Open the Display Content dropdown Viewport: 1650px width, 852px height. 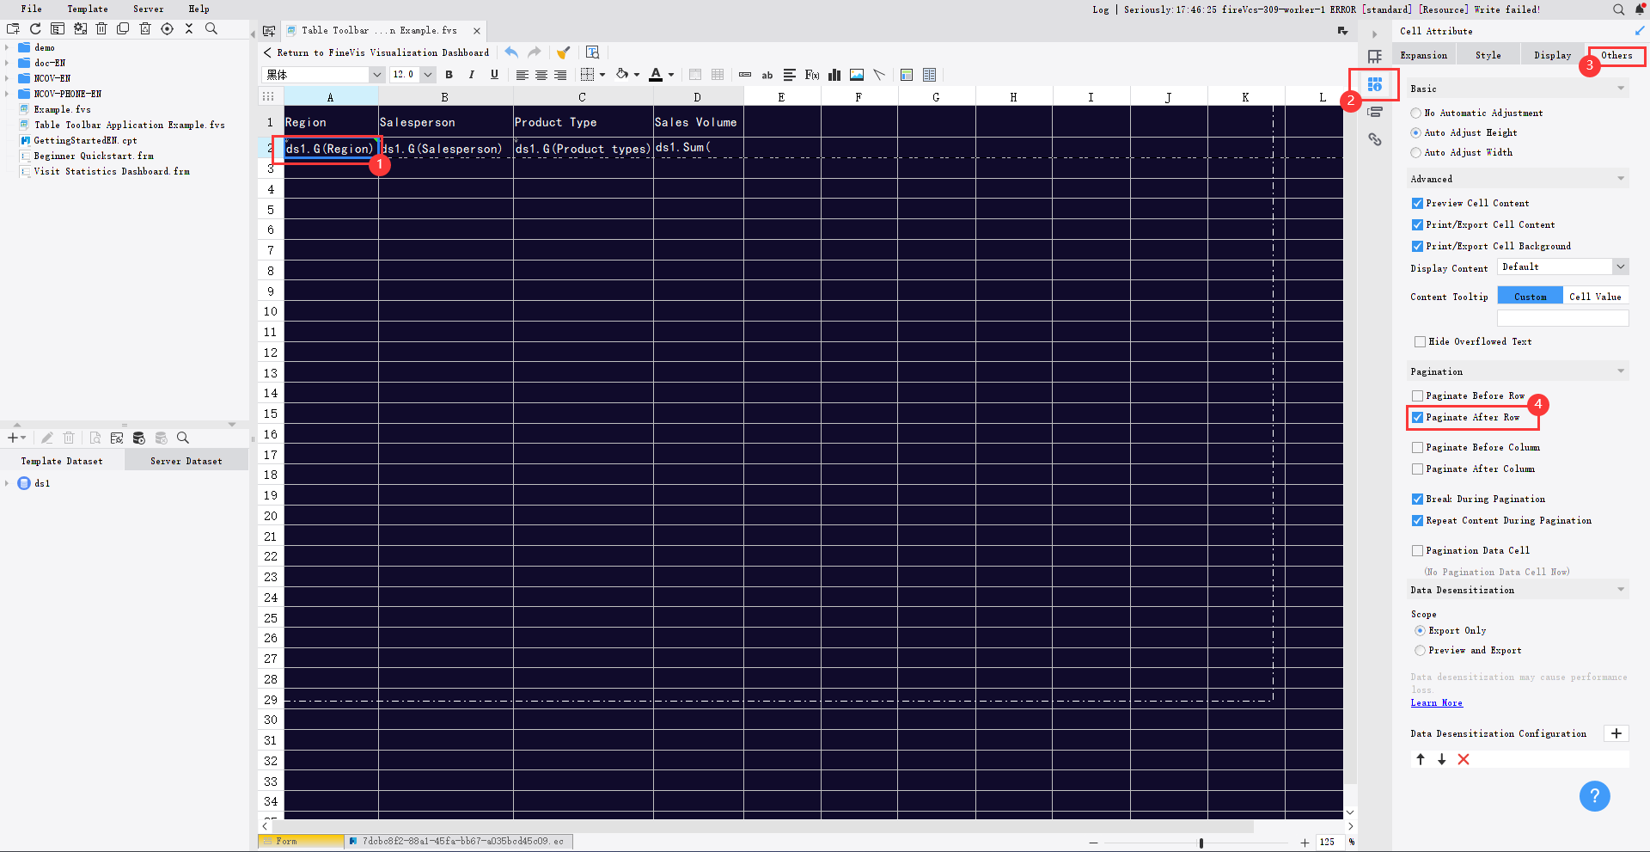pos(1622,267)
